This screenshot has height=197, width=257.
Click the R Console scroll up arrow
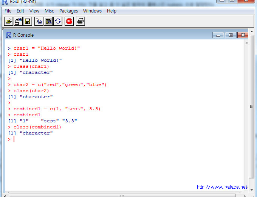pyautogui.click(x=247, y=43)
